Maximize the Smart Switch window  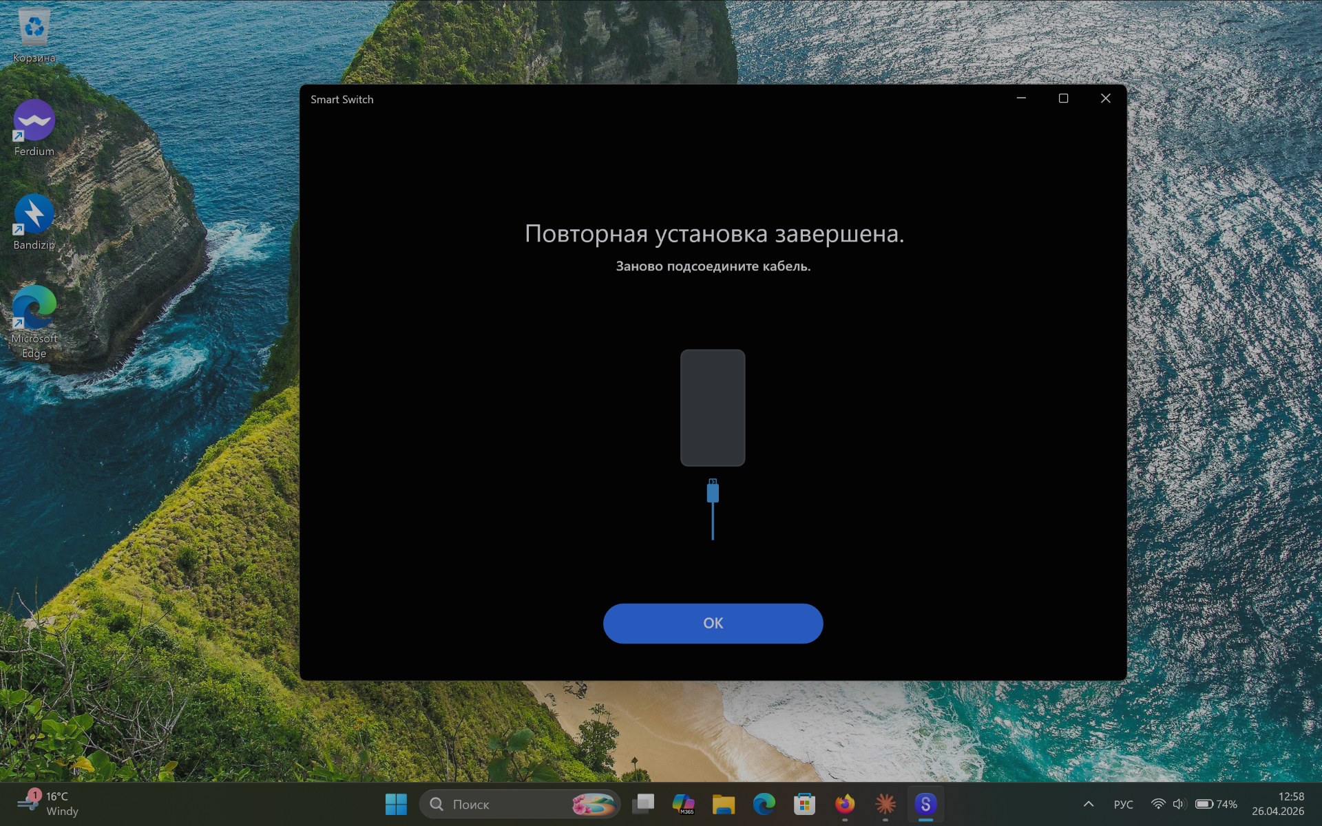tap(1063, 98)
